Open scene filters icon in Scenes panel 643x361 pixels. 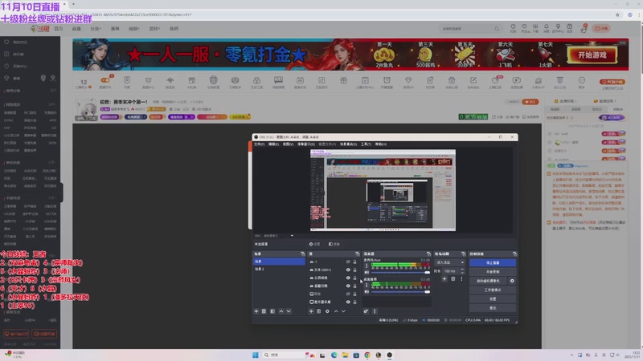(272, 311)
